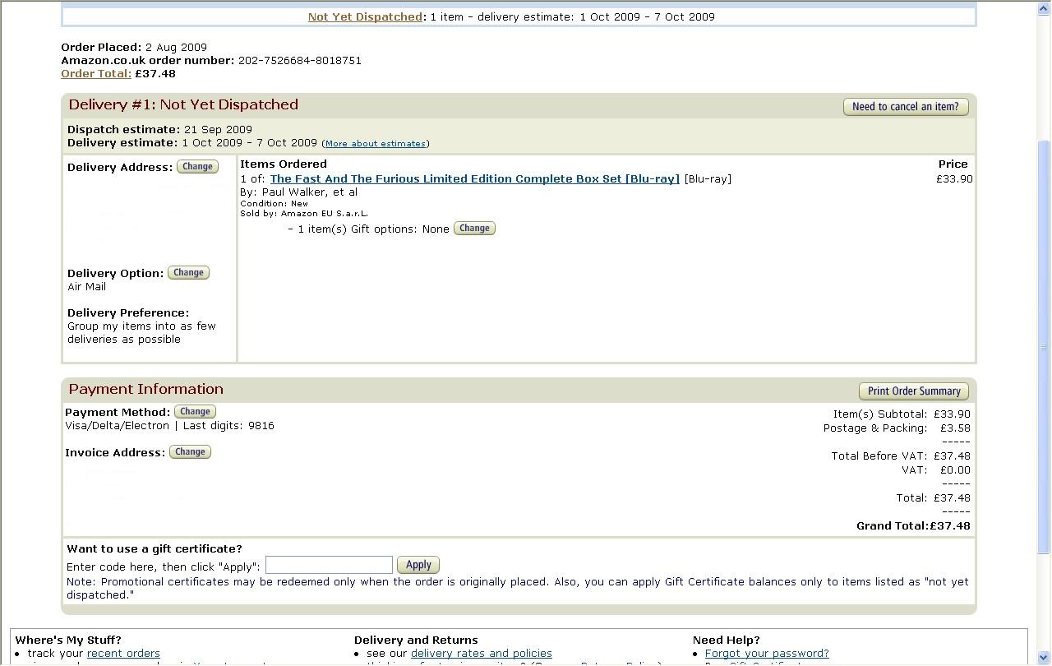The image size is (1052, 666).
Task: Change the Gift options
Action: point(474,228)
